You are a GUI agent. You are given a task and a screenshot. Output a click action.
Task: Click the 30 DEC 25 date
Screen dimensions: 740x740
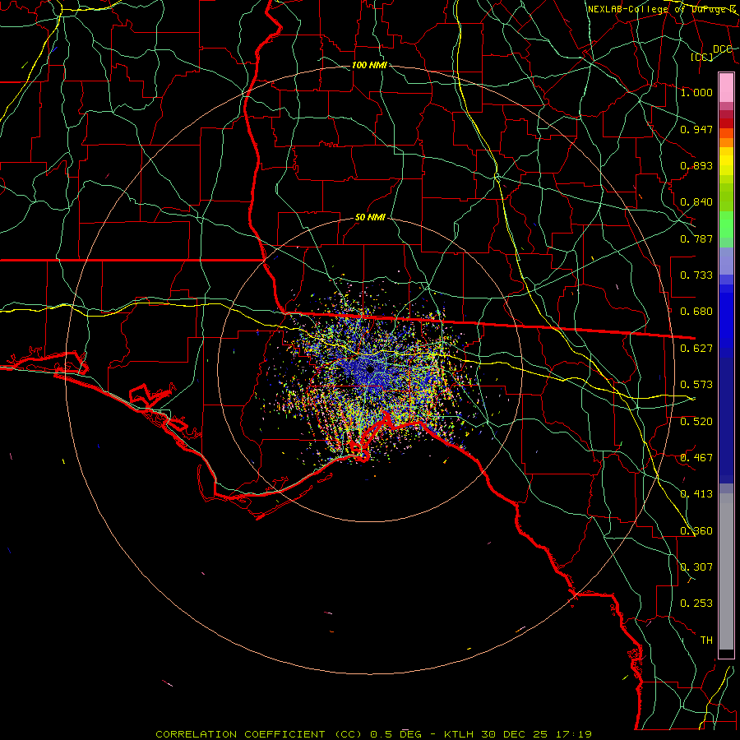(x=515, y=734)
